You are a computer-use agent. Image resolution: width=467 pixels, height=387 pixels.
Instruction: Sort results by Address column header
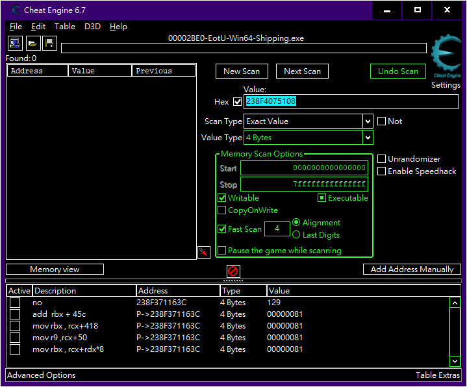point(37,71)
